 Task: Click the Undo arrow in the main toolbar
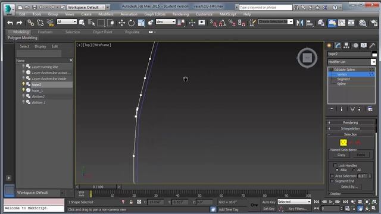[x=10, y=23]
